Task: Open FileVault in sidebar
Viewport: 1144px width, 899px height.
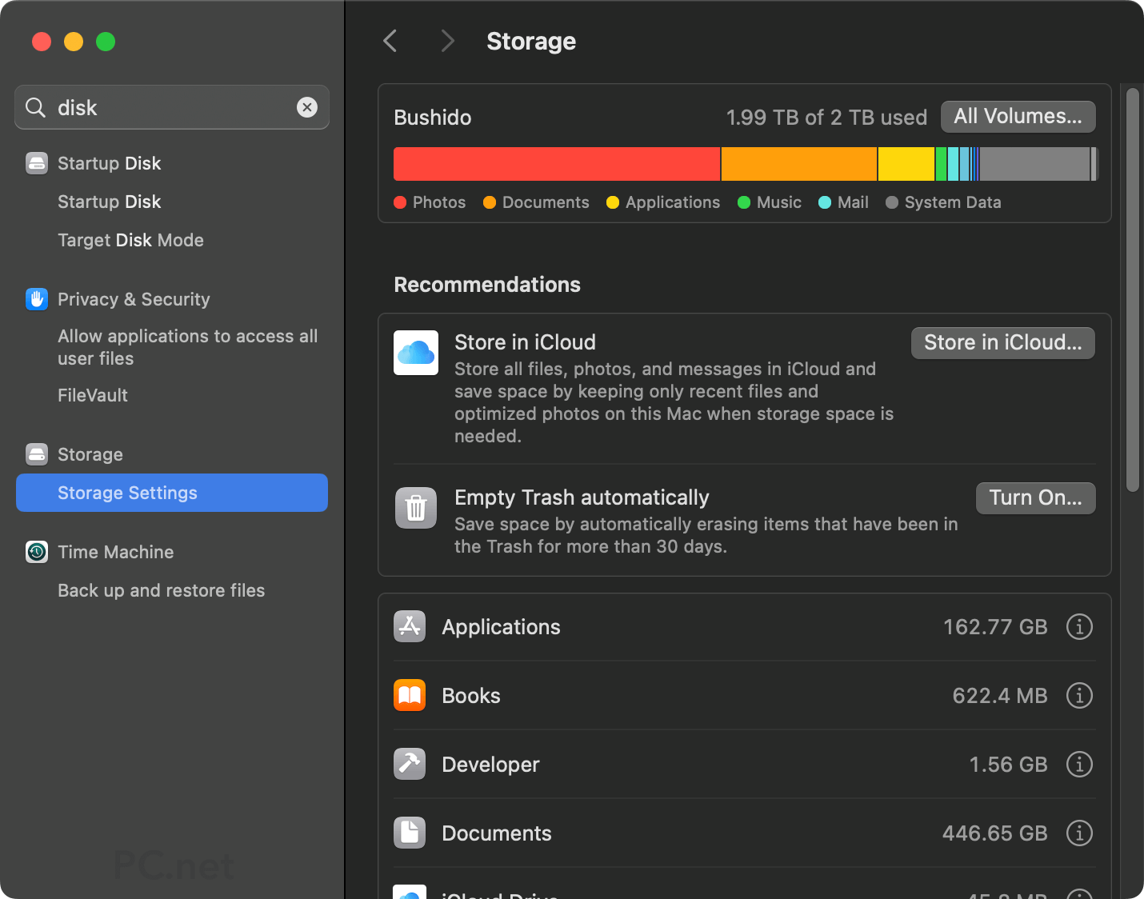Action: click(93, 395)
